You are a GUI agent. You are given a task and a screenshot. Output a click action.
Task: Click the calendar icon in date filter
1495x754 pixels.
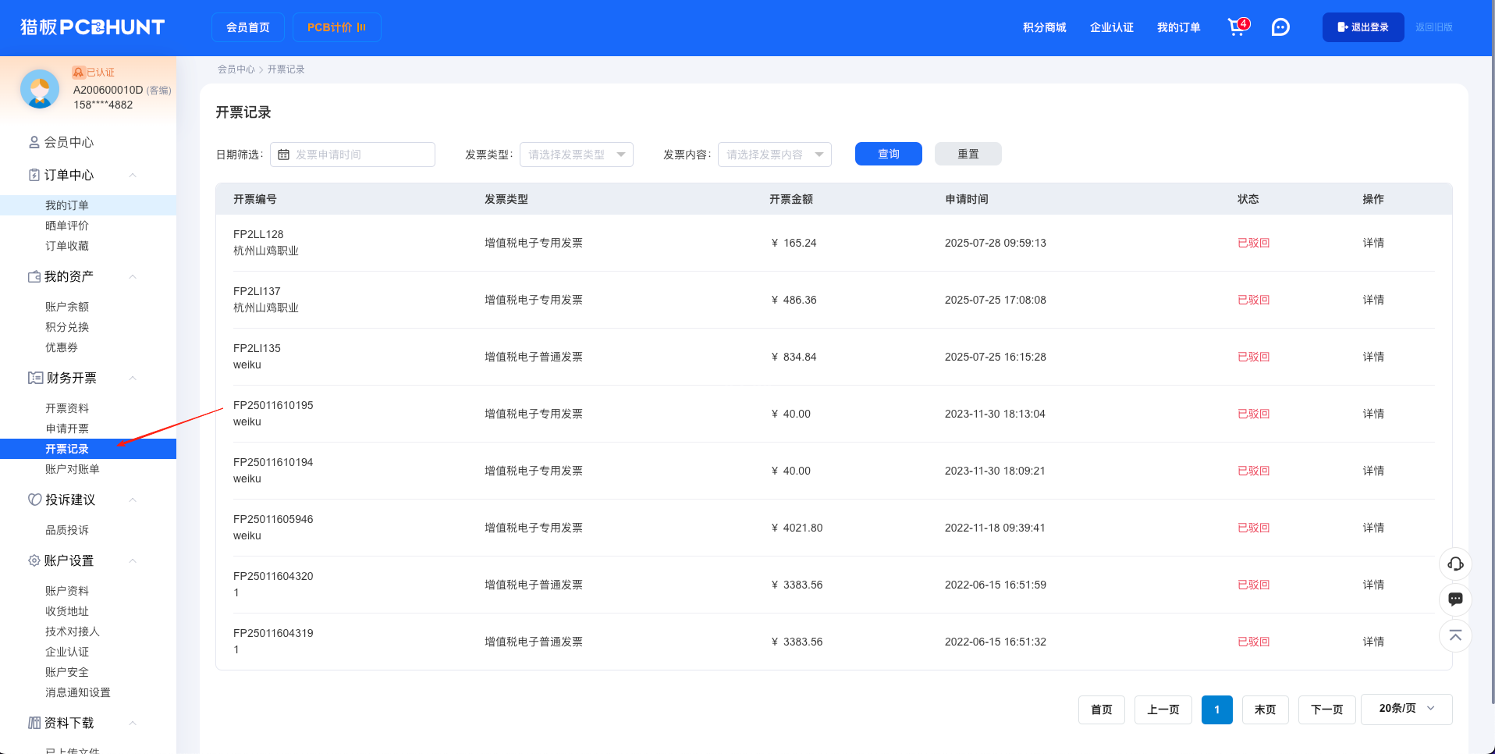pyautogui.click(x=284, y=155)
